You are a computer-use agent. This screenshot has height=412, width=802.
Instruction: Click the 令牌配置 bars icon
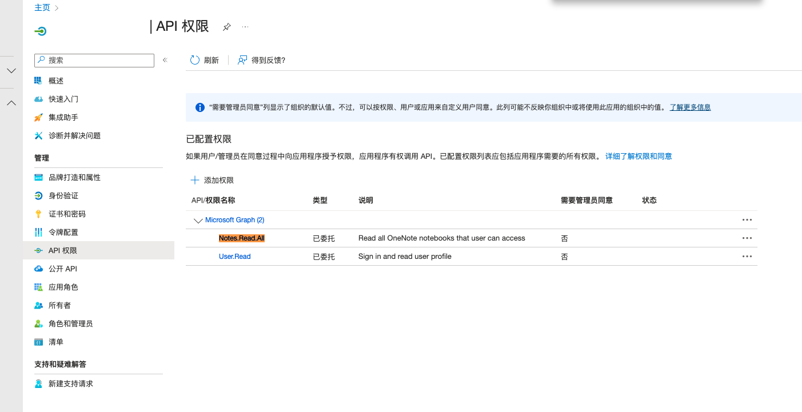pyautogui.click(x=38, y=232)
